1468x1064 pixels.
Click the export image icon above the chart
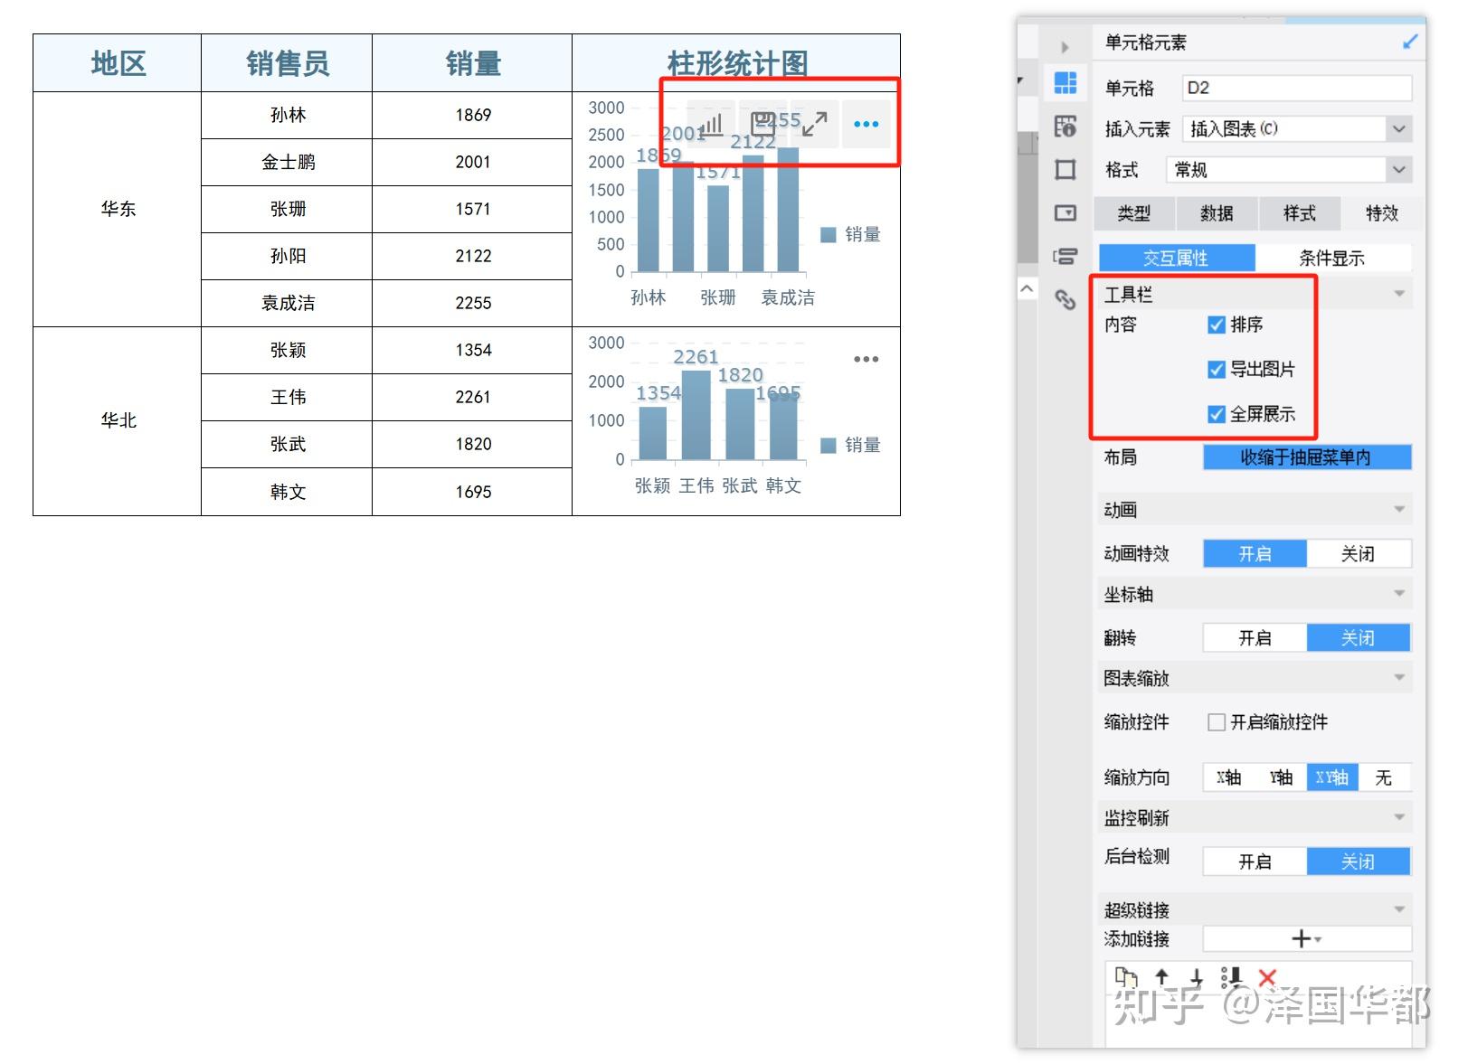pyautogui.click(x=762, y=123)
